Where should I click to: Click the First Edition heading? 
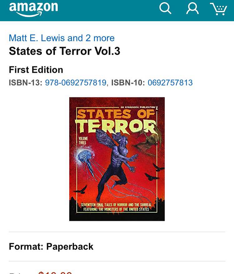36,70
